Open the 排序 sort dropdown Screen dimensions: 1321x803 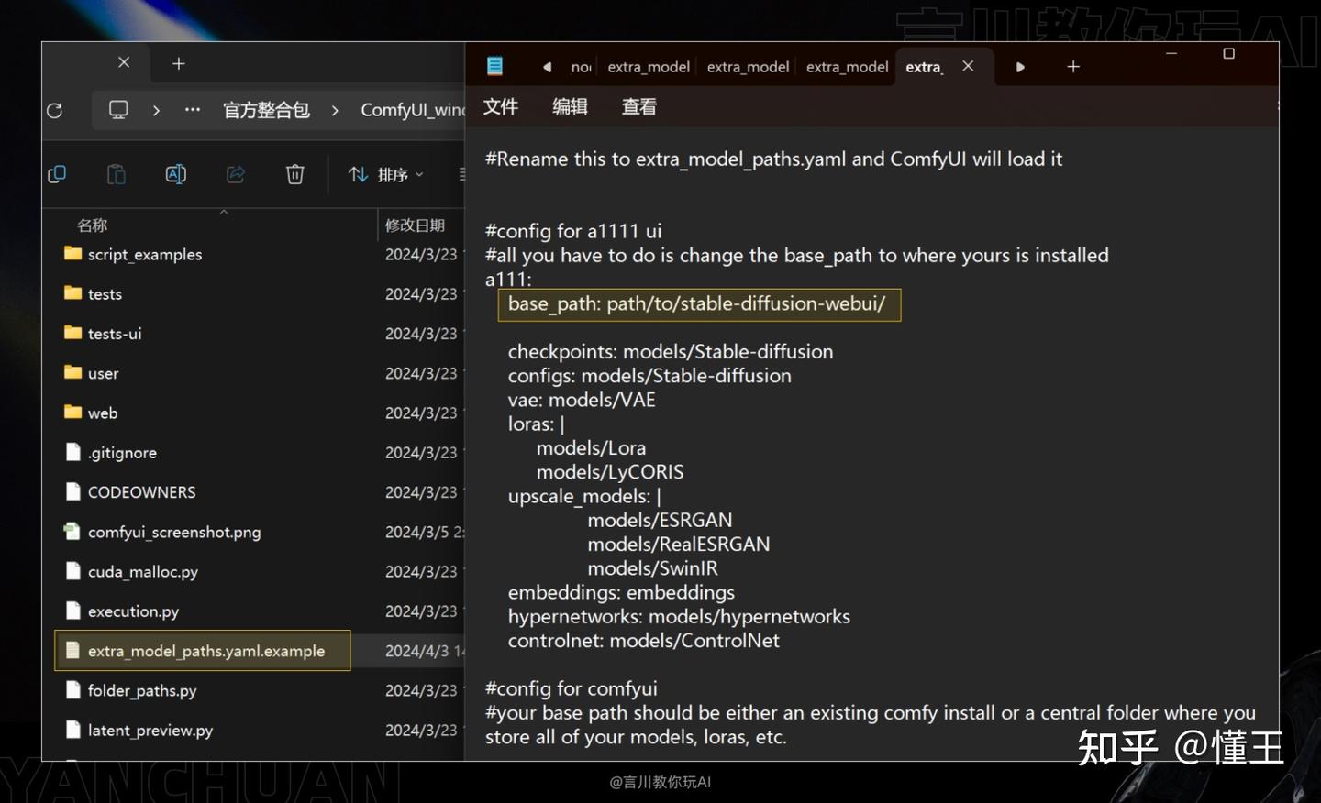(386, 174)
